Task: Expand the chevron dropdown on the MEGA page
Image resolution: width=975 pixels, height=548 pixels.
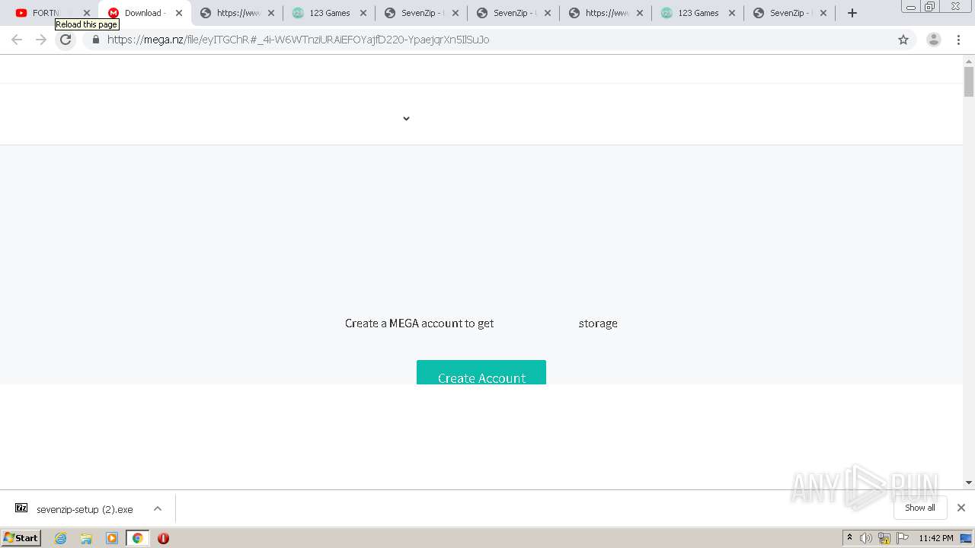Action: 406,118
